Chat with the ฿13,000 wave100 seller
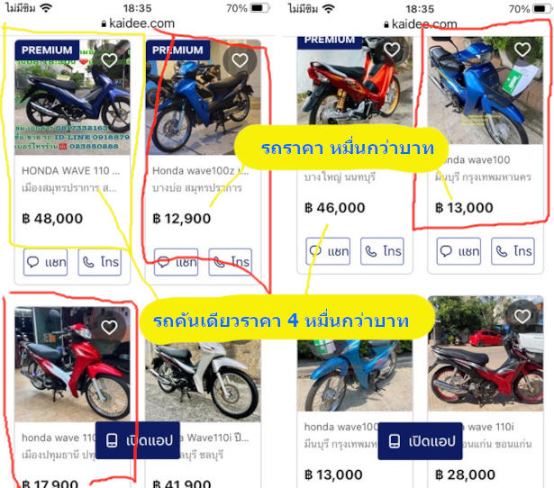Screen dimensions: 554x488 pyautogui.click(x=459, y=251)
